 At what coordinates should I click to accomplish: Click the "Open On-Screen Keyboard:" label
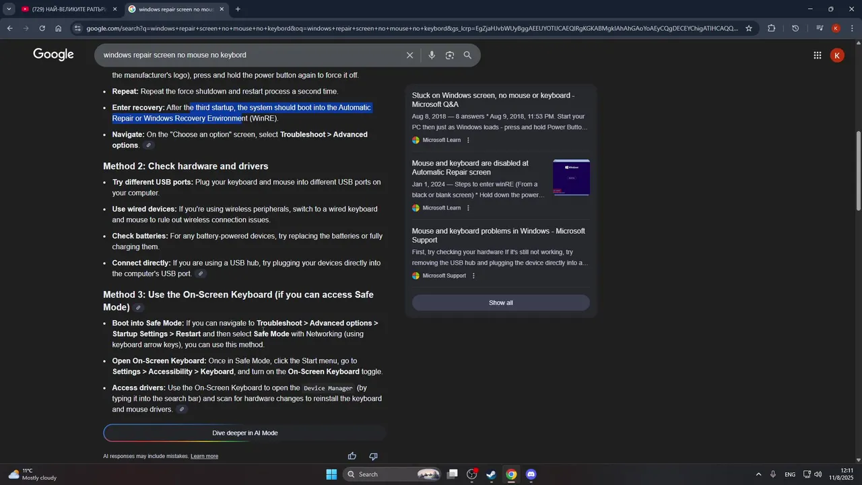160,361
